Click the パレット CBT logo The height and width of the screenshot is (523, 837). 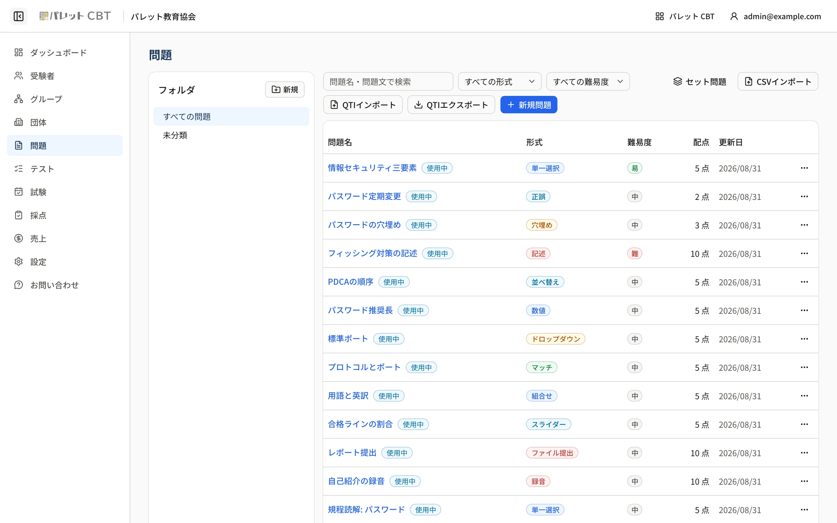[75, 16]
